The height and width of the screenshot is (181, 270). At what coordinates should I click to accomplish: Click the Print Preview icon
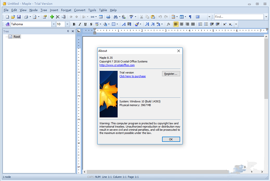point(35,17)
